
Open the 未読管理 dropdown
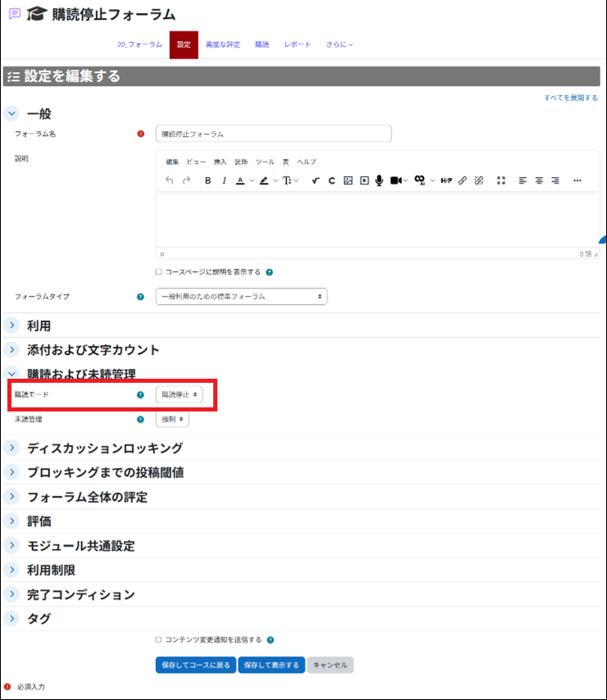(172, 419)
